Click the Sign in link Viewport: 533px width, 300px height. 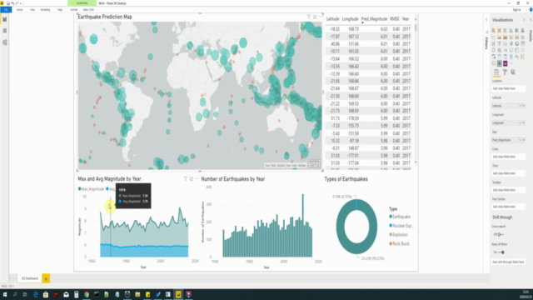tap(516, 10)
